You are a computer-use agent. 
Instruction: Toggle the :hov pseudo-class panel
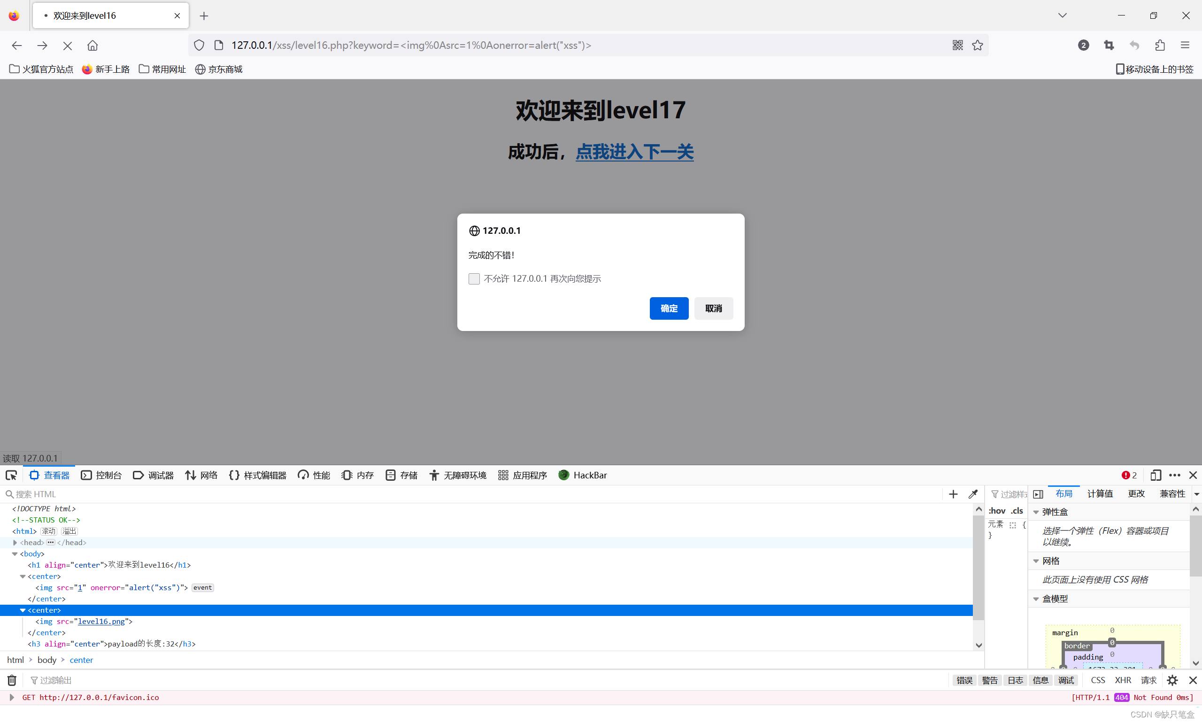pos(997,511)
